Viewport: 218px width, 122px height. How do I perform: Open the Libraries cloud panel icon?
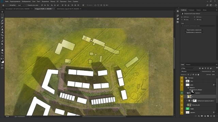(178, 19)
